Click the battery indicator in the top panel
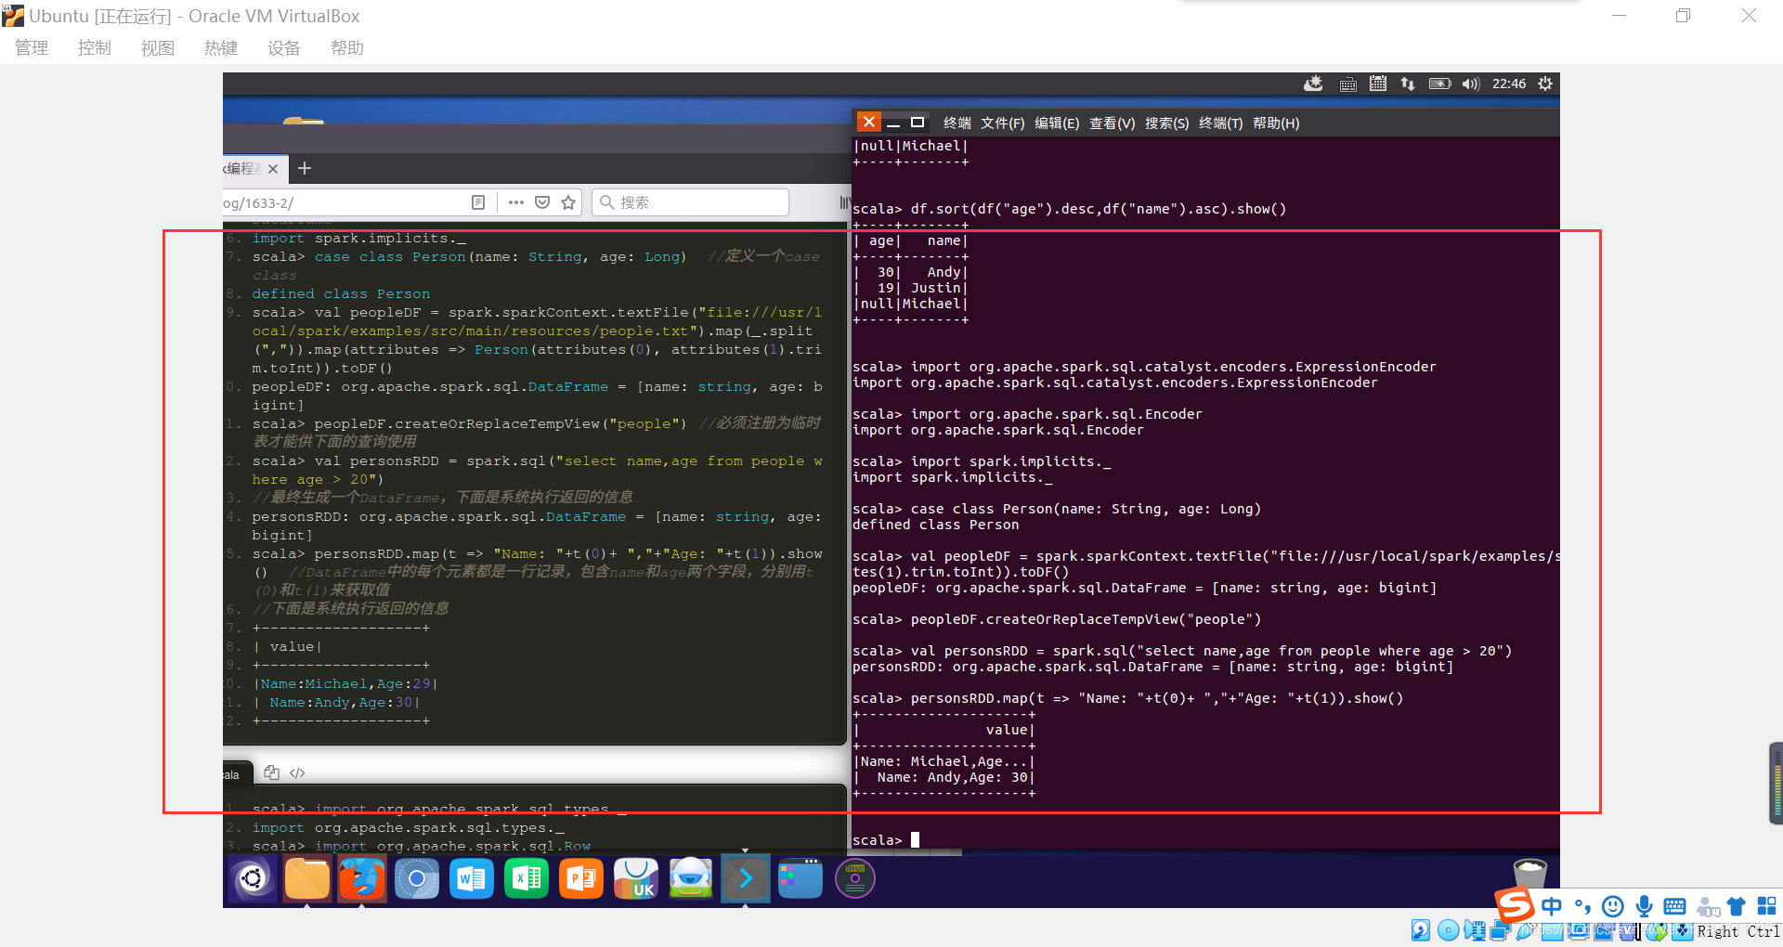 click(1440, 84)
